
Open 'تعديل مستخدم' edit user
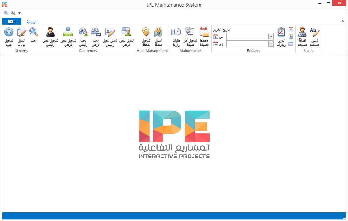(314, 37)
